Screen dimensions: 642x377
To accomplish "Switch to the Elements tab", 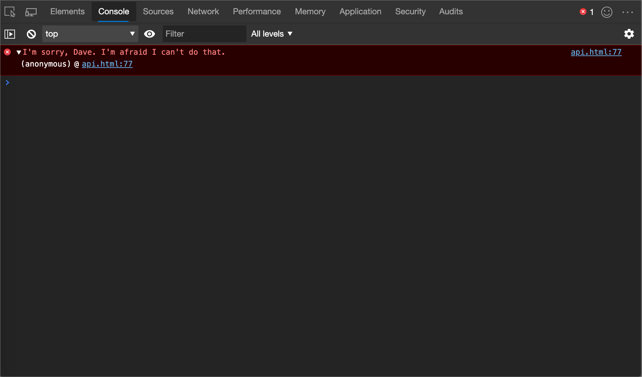I will 67,11.
